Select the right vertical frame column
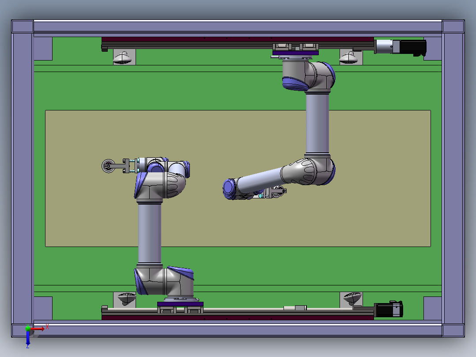The height and width of the screenshot is (357, 476). [453, 178]
